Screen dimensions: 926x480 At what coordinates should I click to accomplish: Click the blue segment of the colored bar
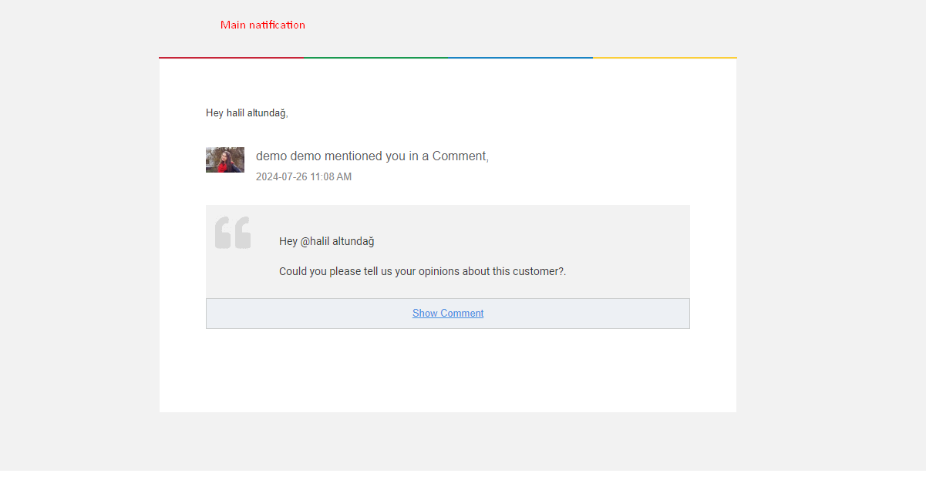[520, 58]
